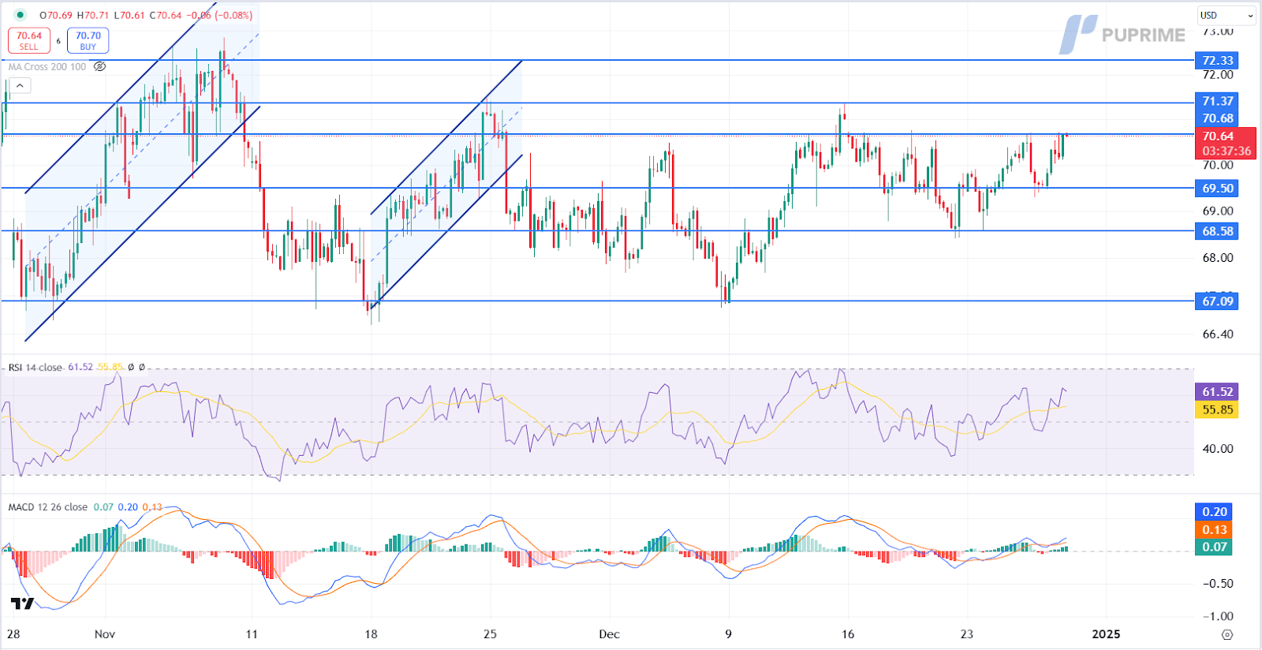Click the 70.68 price line label

(1217, 118)
